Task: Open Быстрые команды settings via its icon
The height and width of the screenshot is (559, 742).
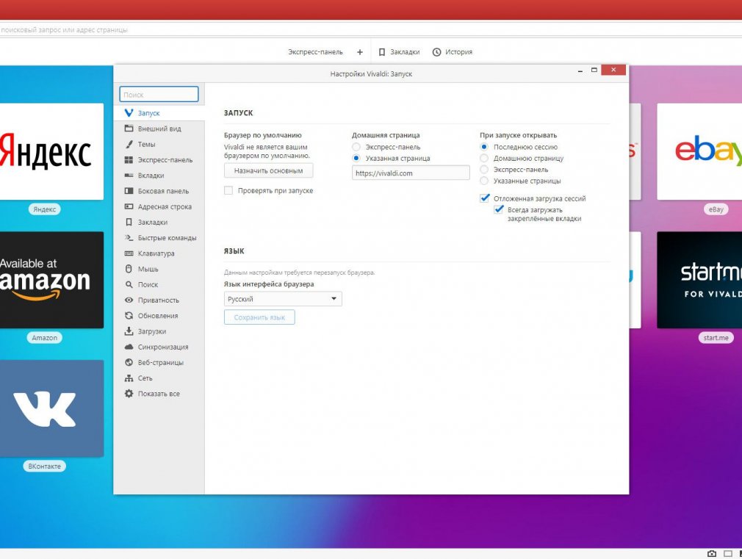Action: (129, 237)
